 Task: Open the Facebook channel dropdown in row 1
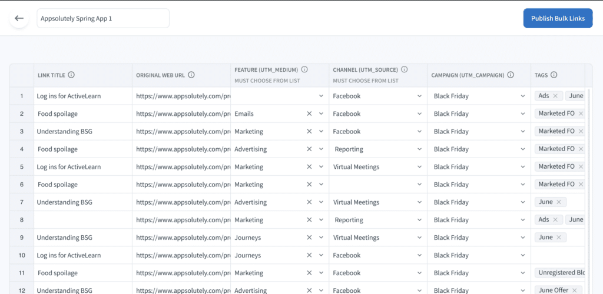click(419, 96)
